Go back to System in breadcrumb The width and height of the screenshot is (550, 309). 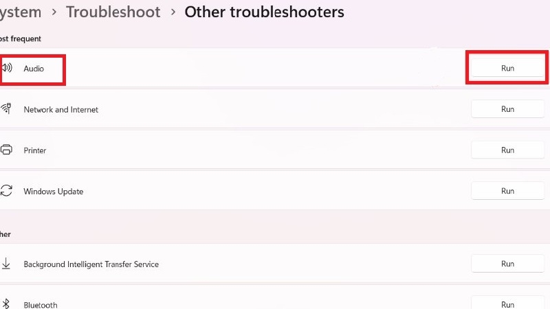click(20, 12)
